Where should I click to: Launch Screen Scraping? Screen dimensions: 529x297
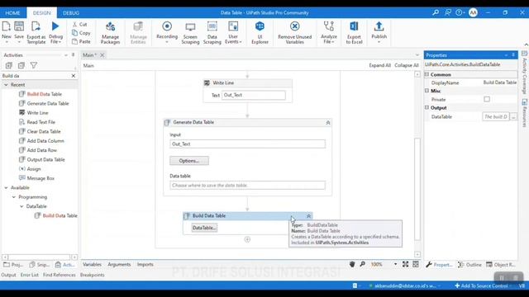(x=190, y=32)
